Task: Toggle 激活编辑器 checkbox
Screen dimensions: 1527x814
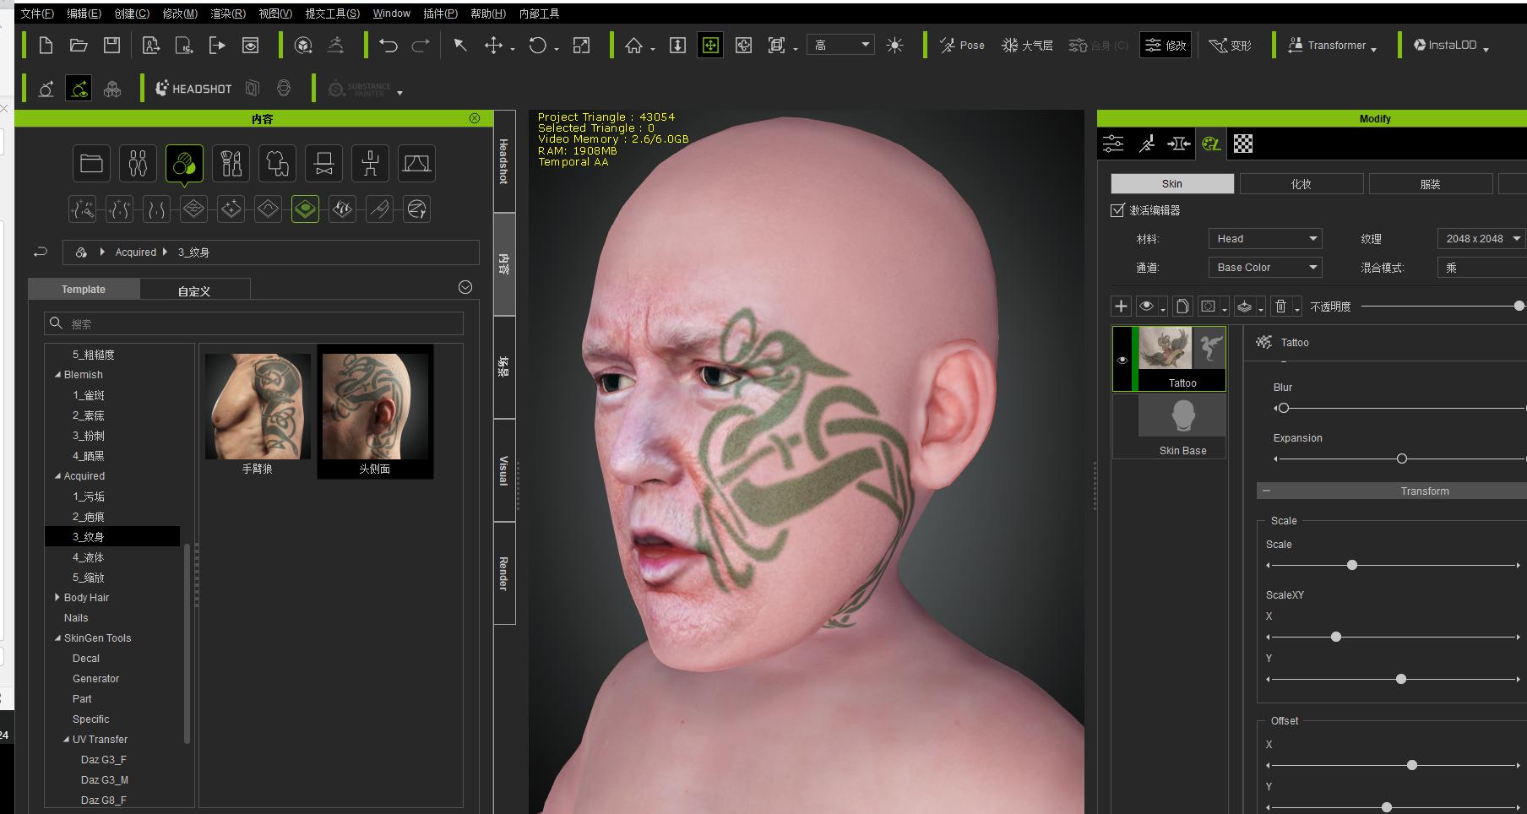Action: click(1117, 210)
